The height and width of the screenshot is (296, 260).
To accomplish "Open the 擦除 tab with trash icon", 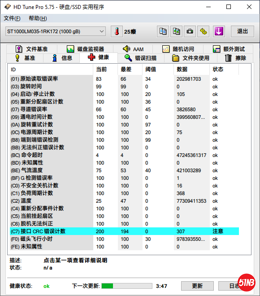I will 235,58.
